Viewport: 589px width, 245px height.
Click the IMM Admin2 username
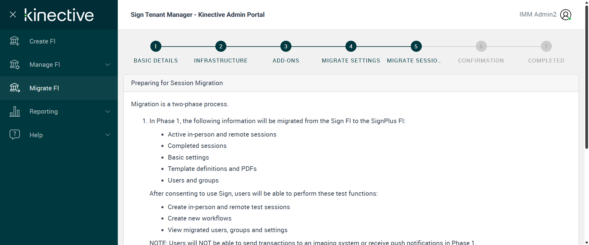[x=537, y=14]
